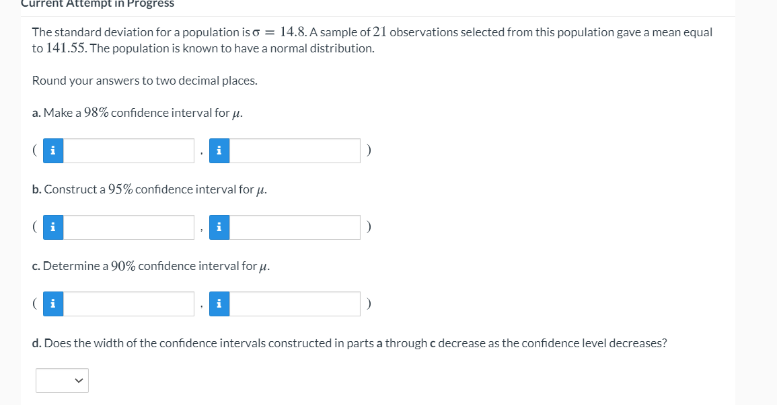This screenshot has height=405, width=777.
Task: Click the 90% interval lower bound field
Action: pyautogui.click(x=128, y=304)
